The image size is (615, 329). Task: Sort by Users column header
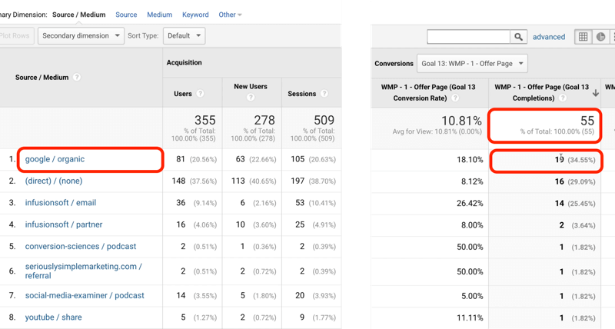(183, 94)
